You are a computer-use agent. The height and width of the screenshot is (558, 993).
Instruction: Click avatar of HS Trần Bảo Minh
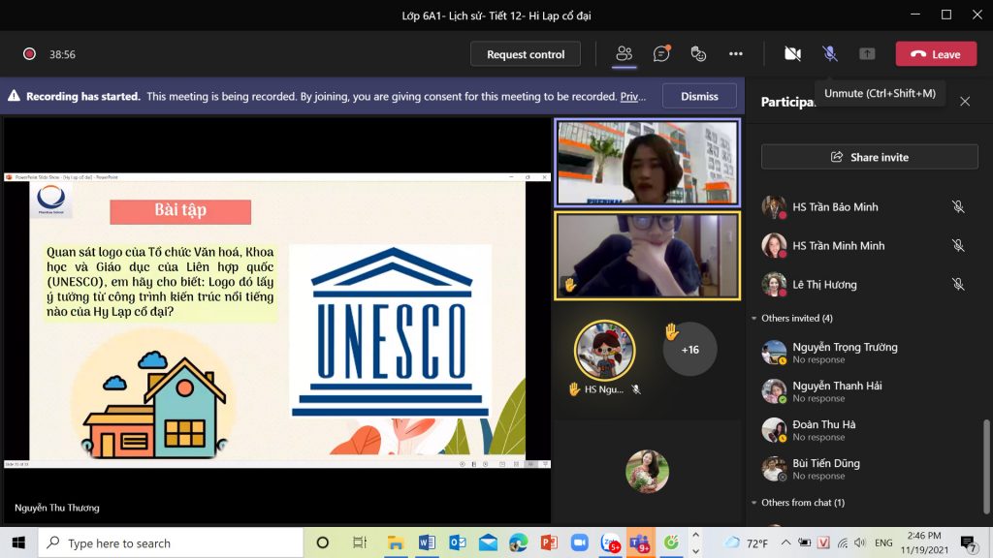tap(774, 207)
